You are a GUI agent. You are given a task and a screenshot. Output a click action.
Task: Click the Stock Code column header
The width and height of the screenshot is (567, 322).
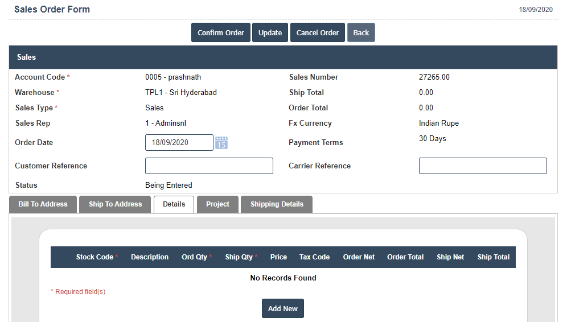[94, 257]
